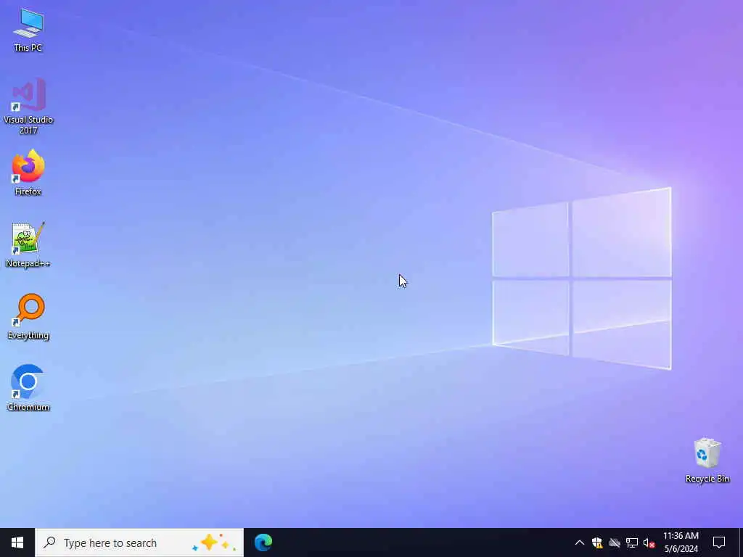Select the Notepad++ desktop shortcut
This screenshot has width=743, height=557.
[28, 245]
